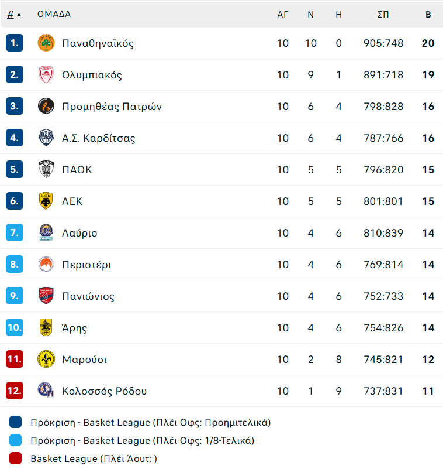The width and height of the screenshot is (443, 469).
Task: Click the Πανιώνιος red shield logo
Action: pos(46,296)
